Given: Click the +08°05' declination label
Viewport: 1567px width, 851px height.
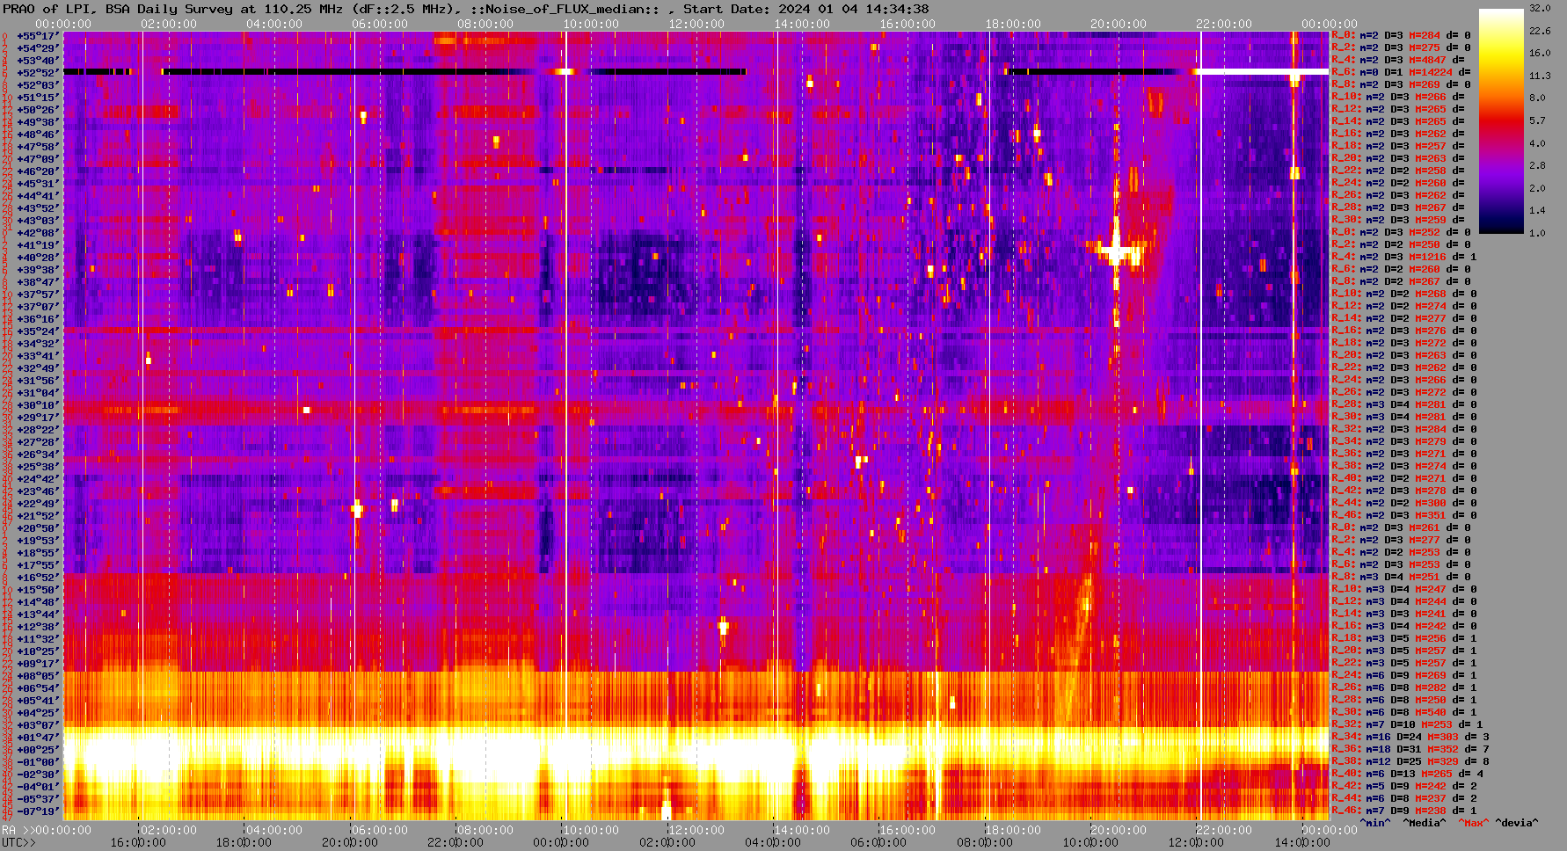Looking at the screenshot, I should coord(38,675).
